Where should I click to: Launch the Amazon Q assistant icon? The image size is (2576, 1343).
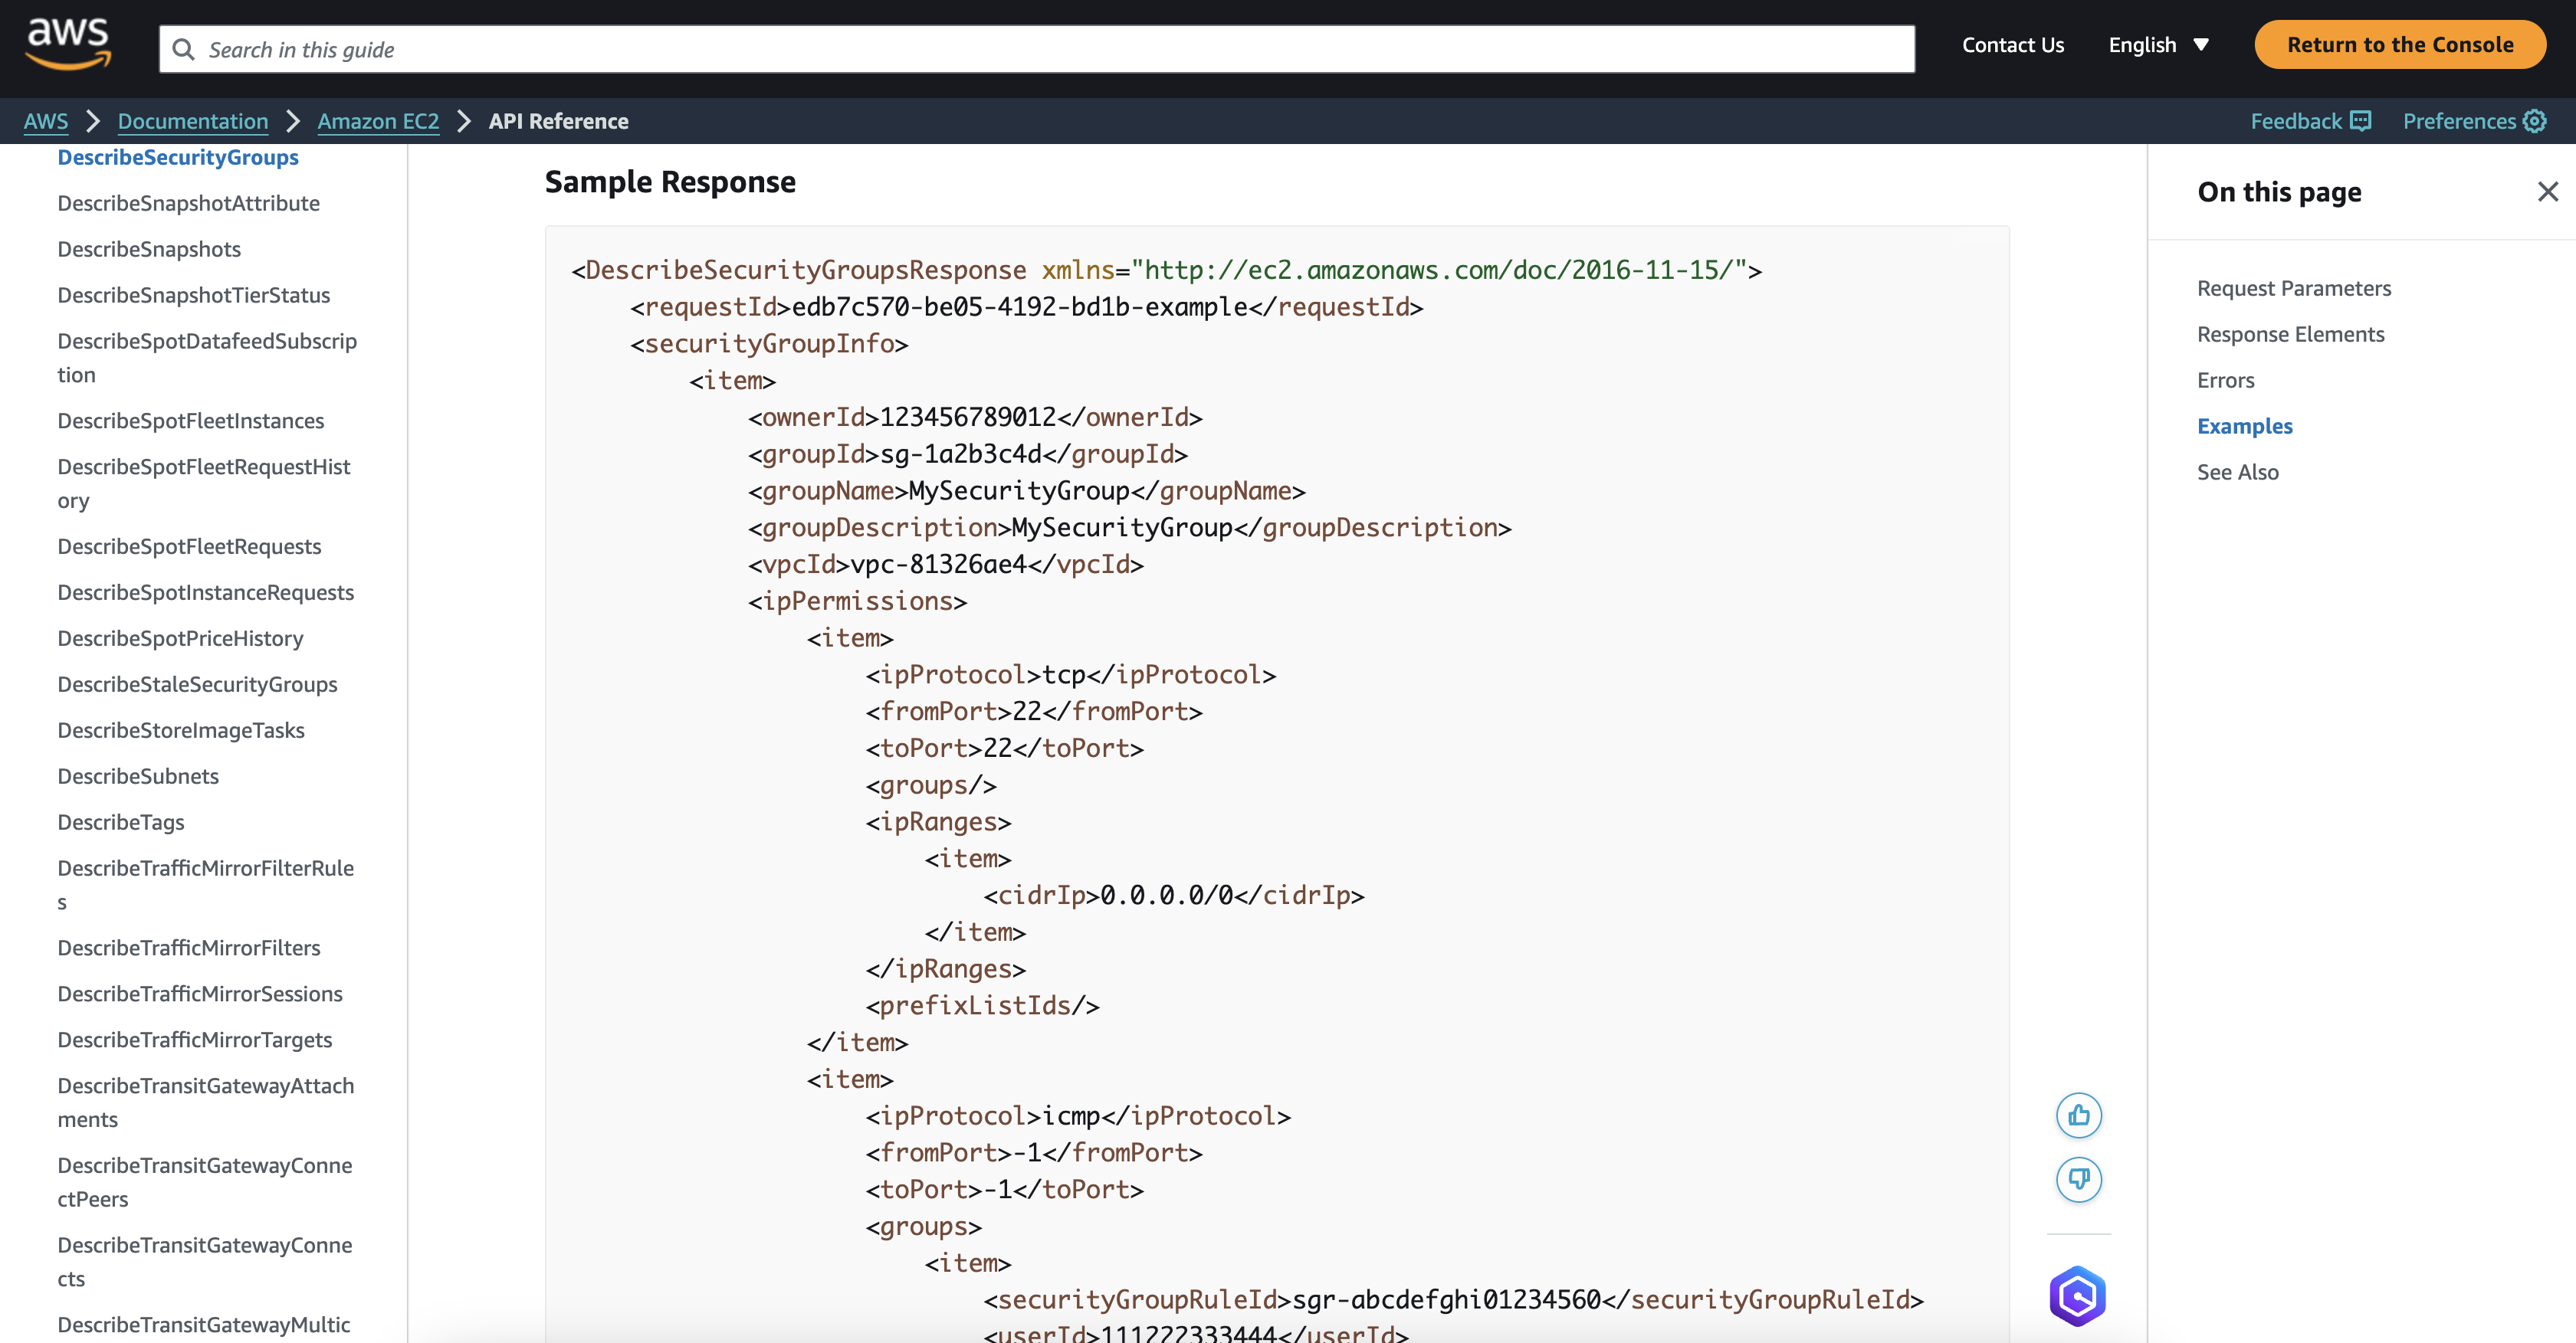2078,1296
